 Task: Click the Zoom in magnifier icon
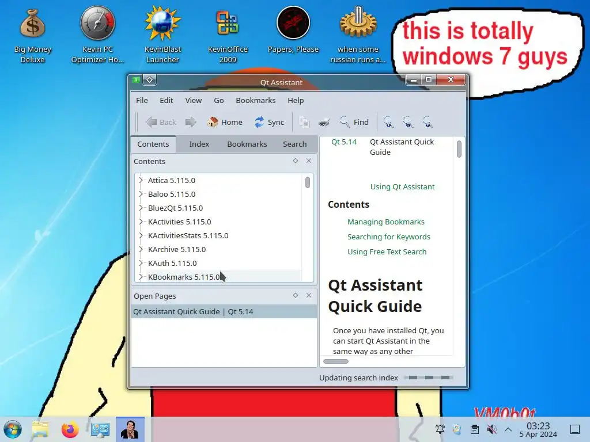[x=388, y=122]
